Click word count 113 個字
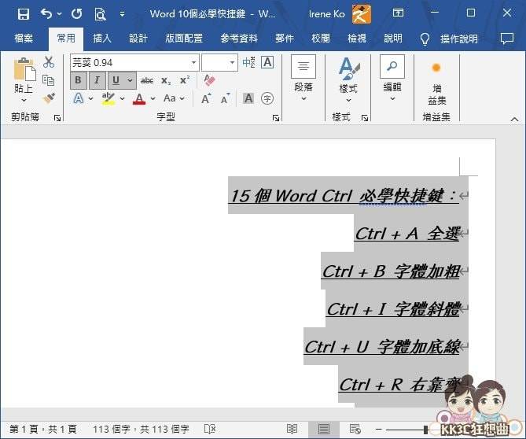 pos(141,430)
